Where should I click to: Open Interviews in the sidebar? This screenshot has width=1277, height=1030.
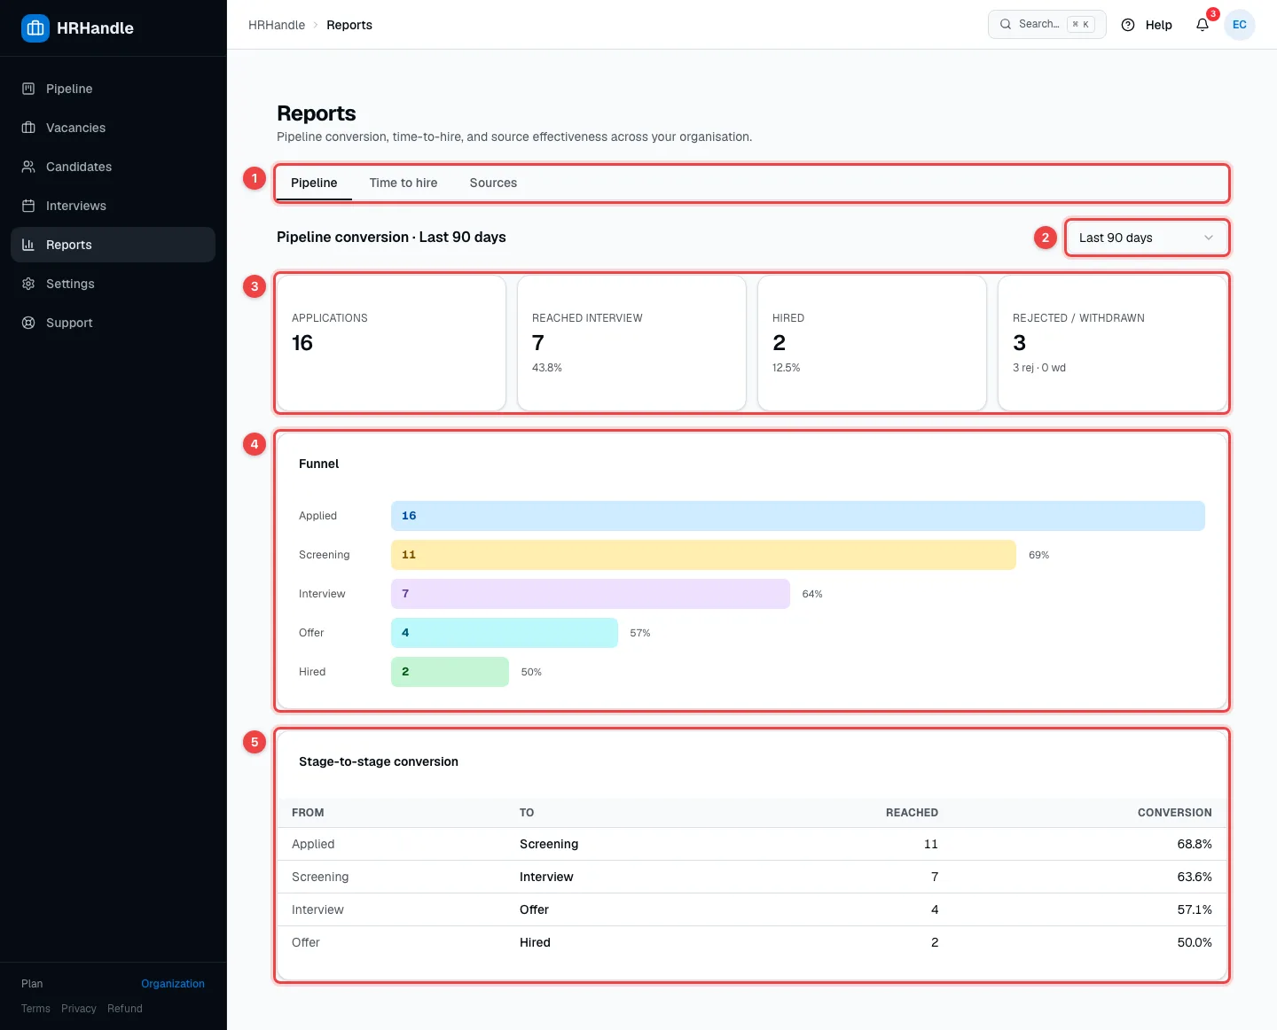[x=113, y=206]
